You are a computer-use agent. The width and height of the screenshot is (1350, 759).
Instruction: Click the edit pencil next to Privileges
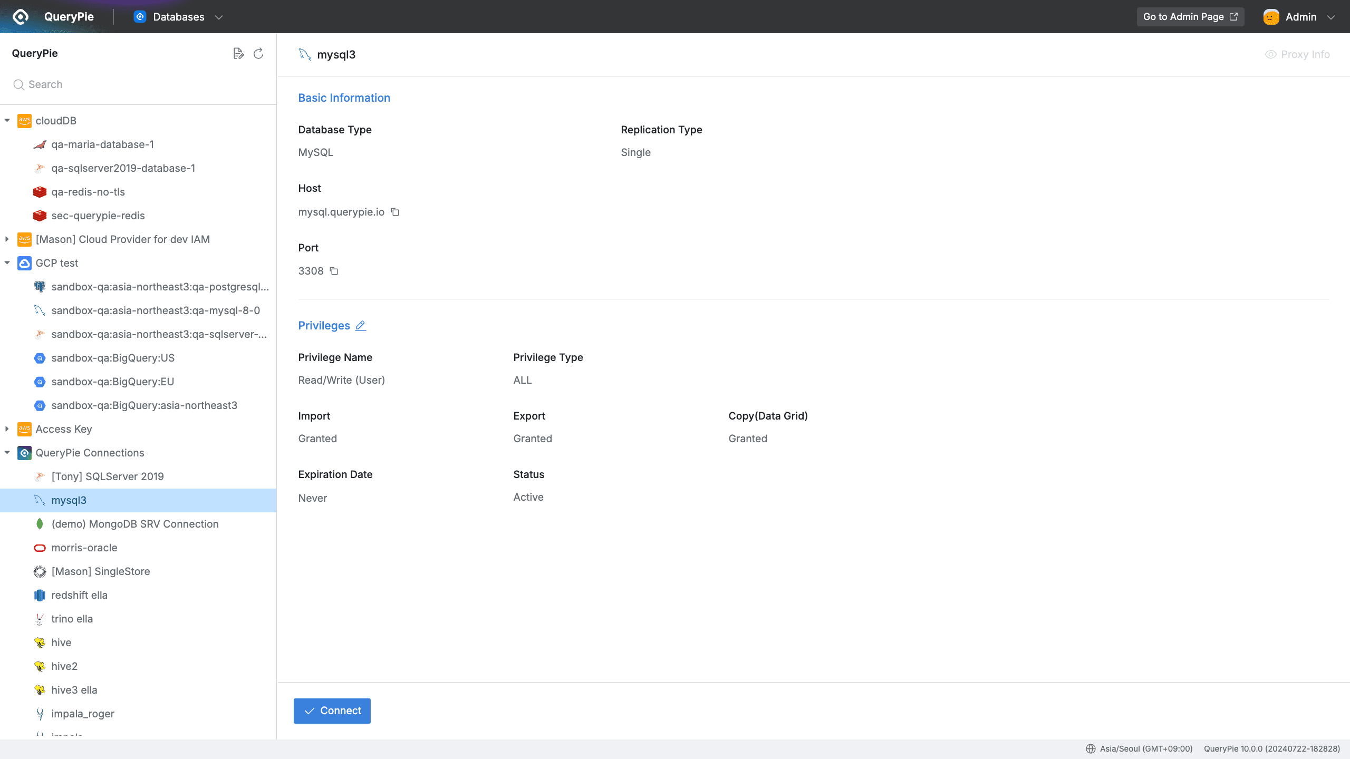pos(361,326)
